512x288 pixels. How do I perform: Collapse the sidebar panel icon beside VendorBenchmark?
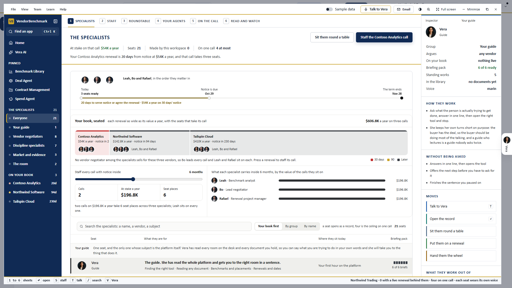[55, 21]
